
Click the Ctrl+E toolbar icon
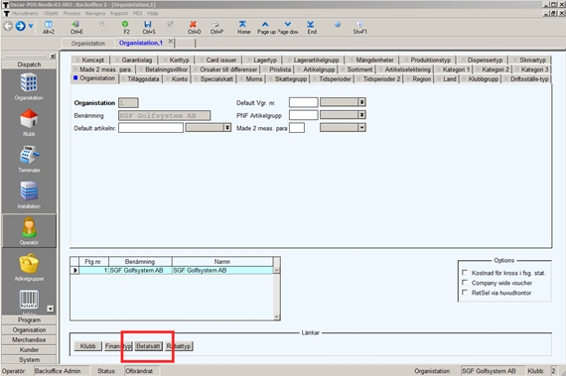(76, 25)
